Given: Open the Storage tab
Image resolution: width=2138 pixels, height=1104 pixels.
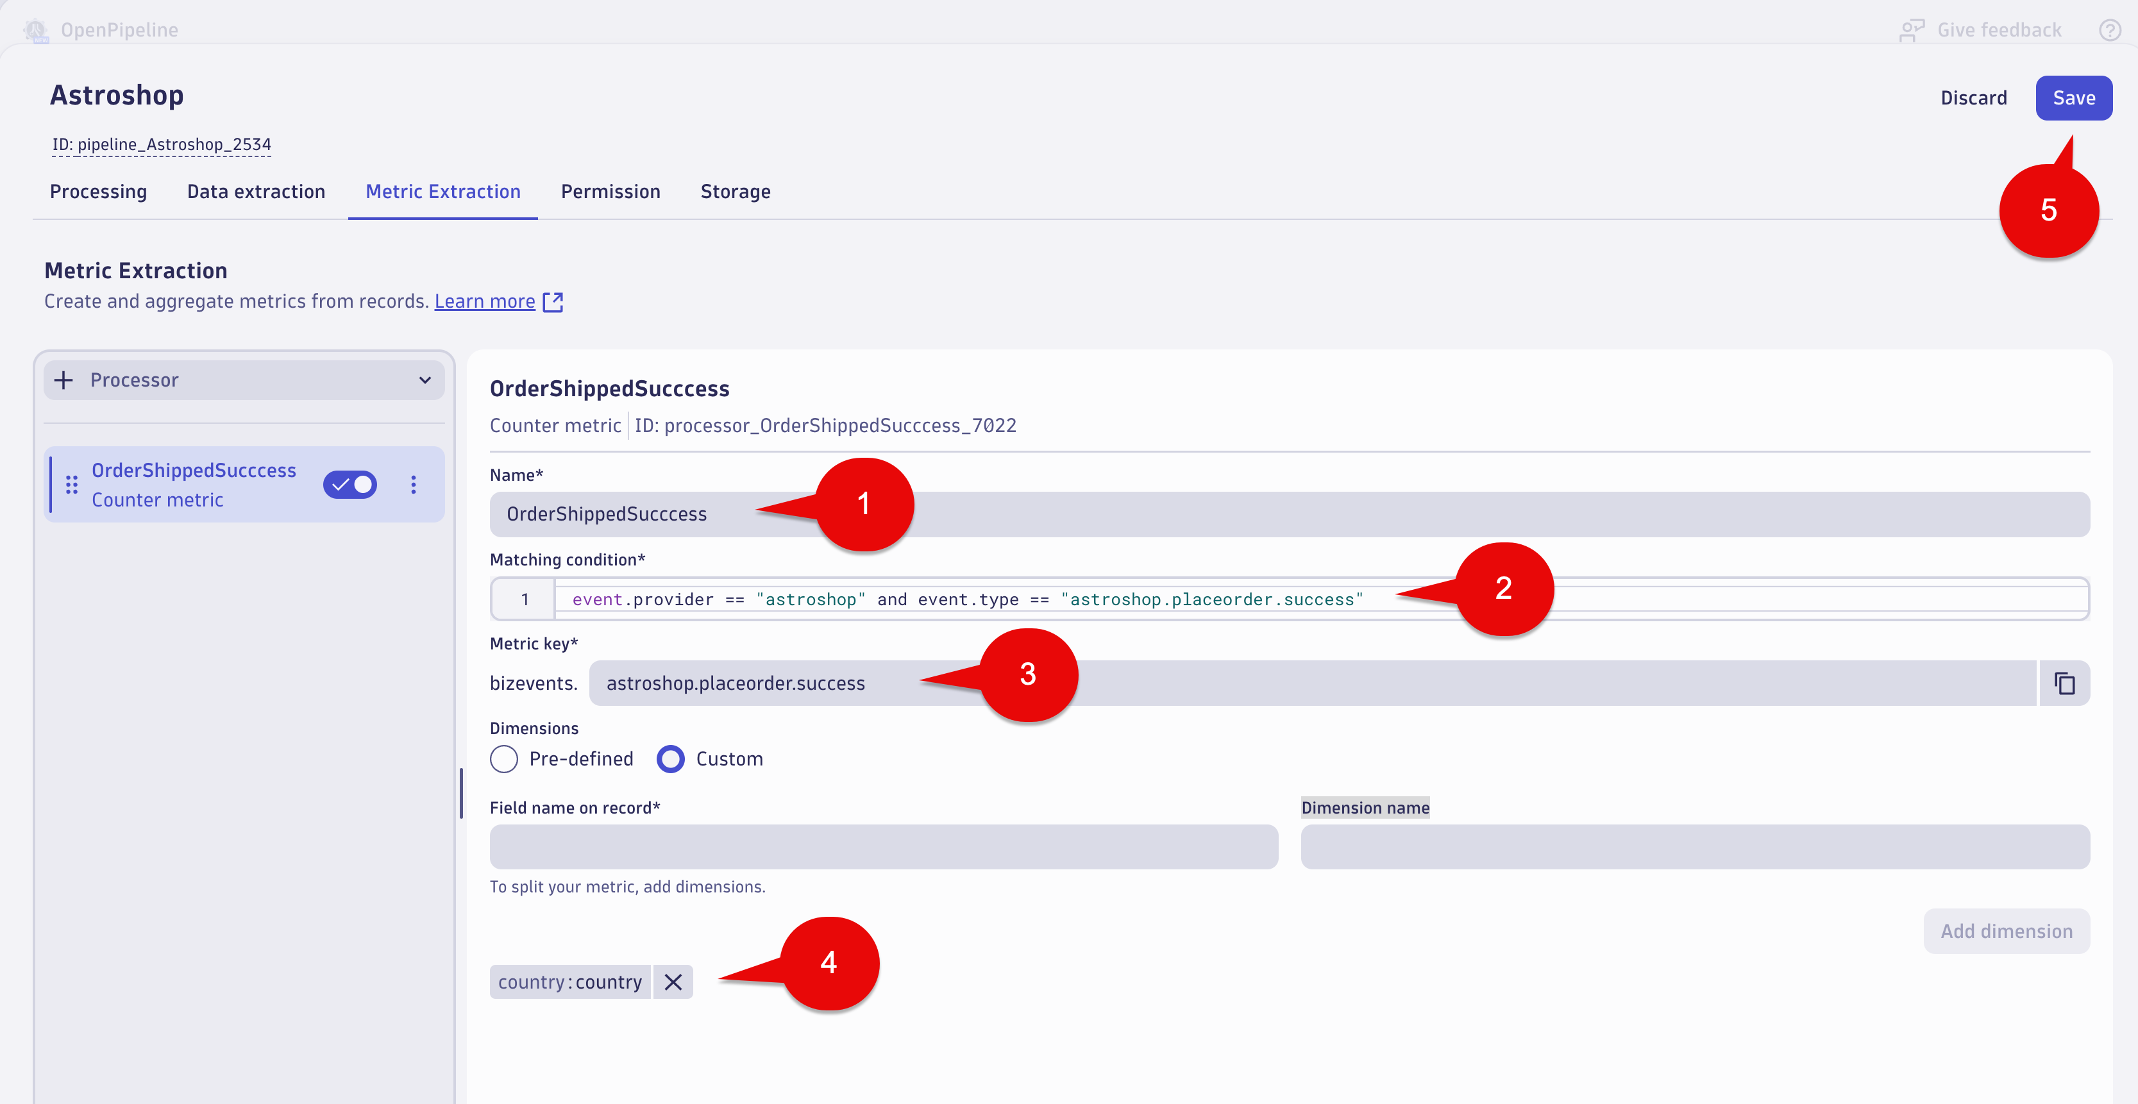Looking at the screenshot, I should pos(736,192).
